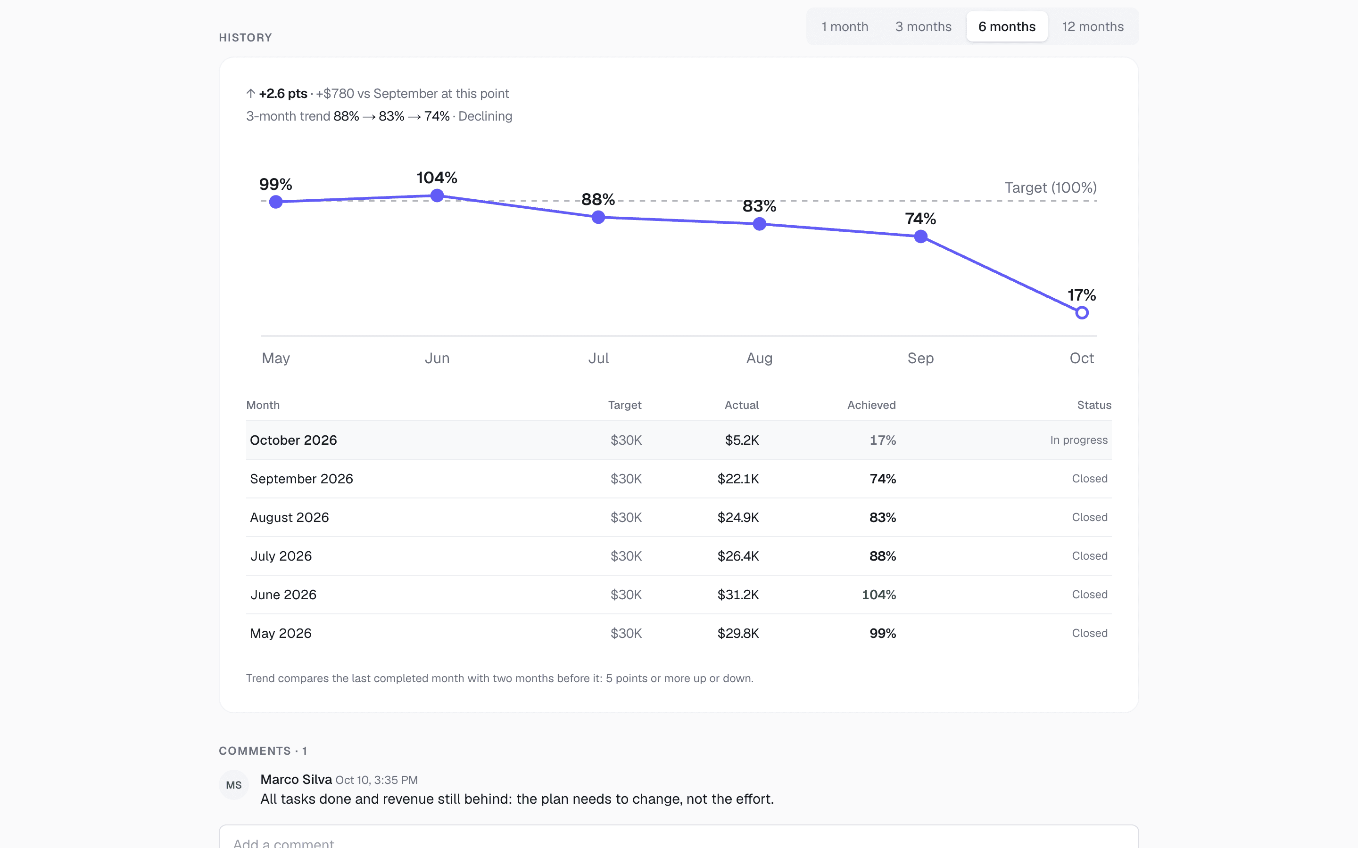Click the Target column header
Image resolution: width=1358 pixels, height=848 pixels.
pyautogui.click(x=625, y=405)
